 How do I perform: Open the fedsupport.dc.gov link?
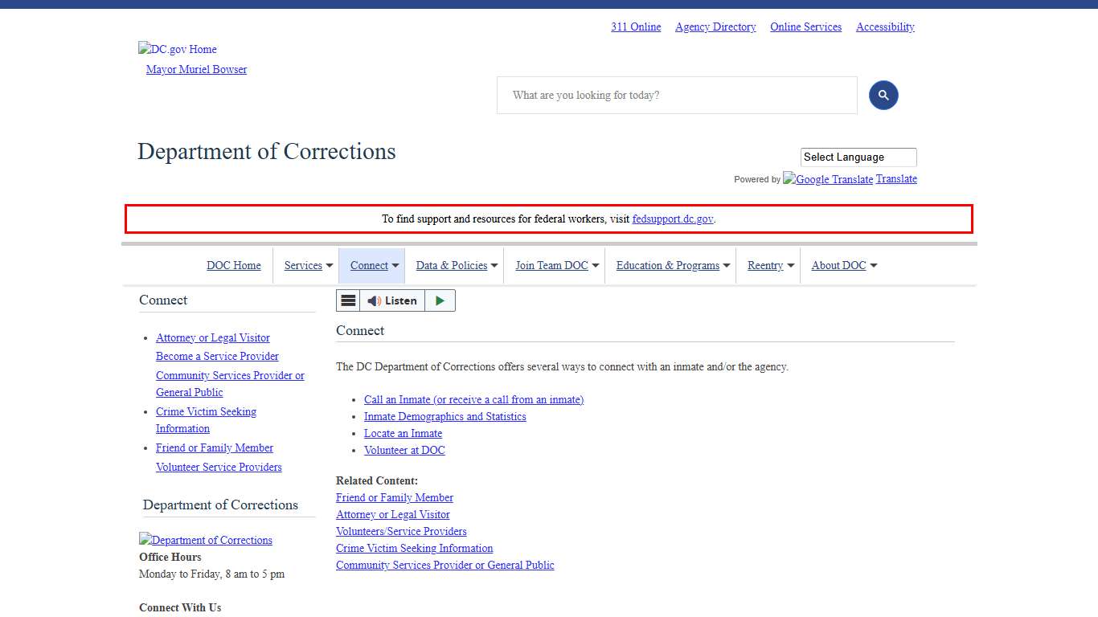click(x=672, y=219)
